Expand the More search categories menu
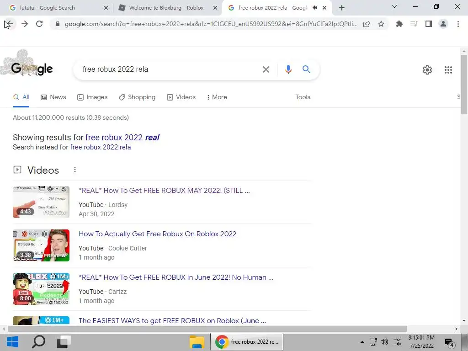Image resolution: width=468 pixels, height=351 pixels. [x=217, y=97]
